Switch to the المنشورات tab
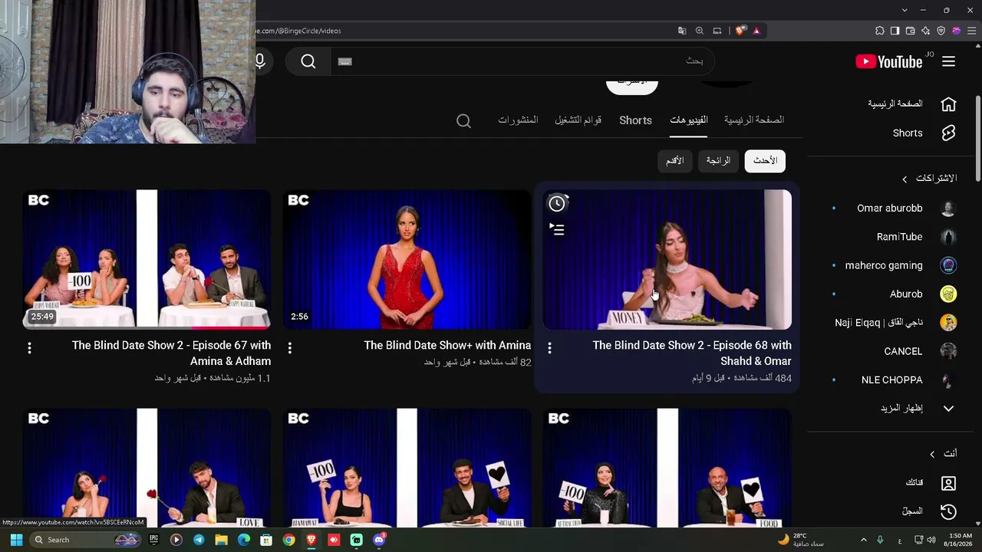982x552 pixels. tap(518, 120)
